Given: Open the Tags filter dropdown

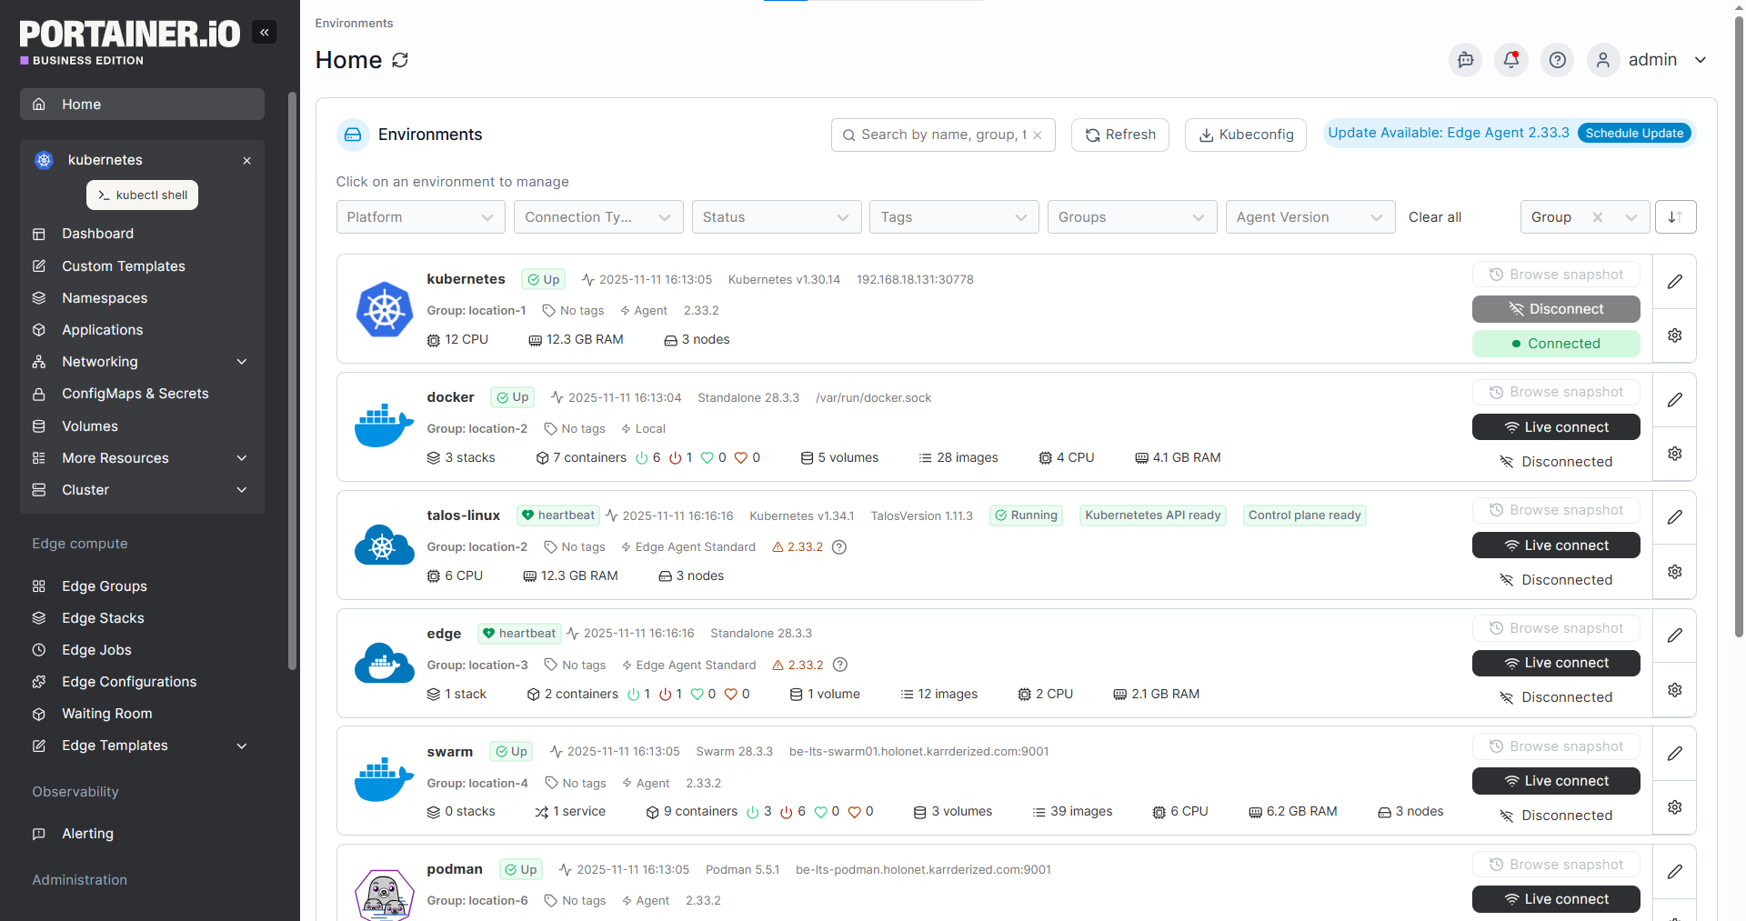Looking at the screenshot, I should 954,217.
